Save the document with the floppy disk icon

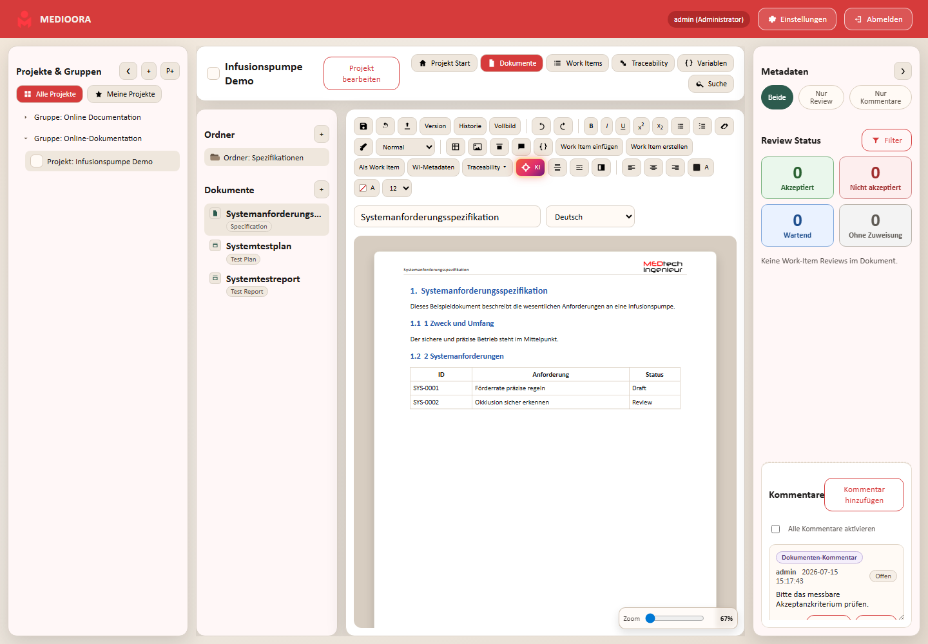363,126
